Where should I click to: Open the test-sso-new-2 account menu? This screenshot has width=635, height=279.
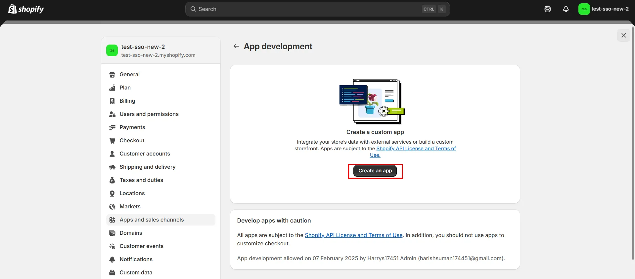[604, 9]
